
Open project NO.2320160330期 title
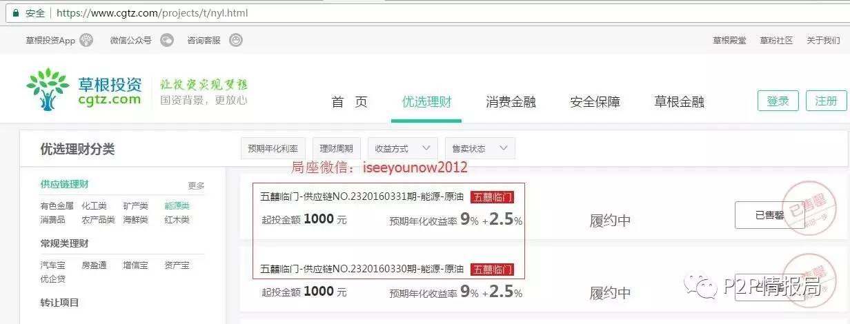point(362,268)
